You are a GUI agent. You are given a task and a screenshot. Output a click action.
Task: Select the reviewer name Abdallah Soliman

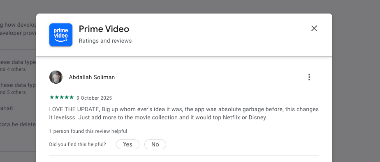coord(92,78)
